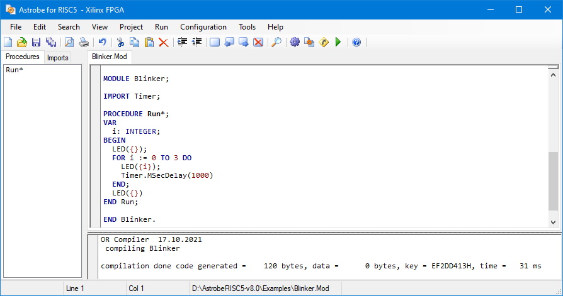Open the Search menu
The image size is (563, 296).
[69, 27]
